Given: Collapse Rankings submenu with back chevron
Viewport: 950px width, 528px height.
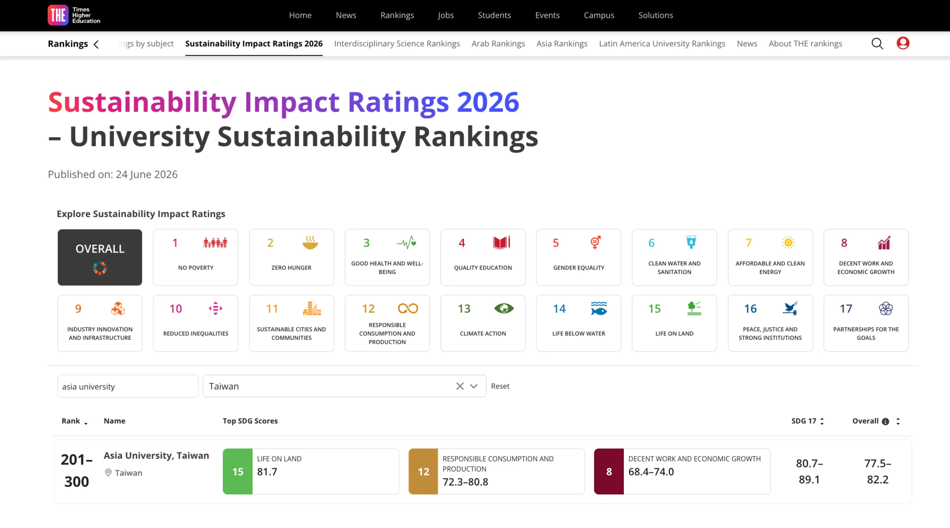Looking at the screenshot, I should [x=96, y=44].
